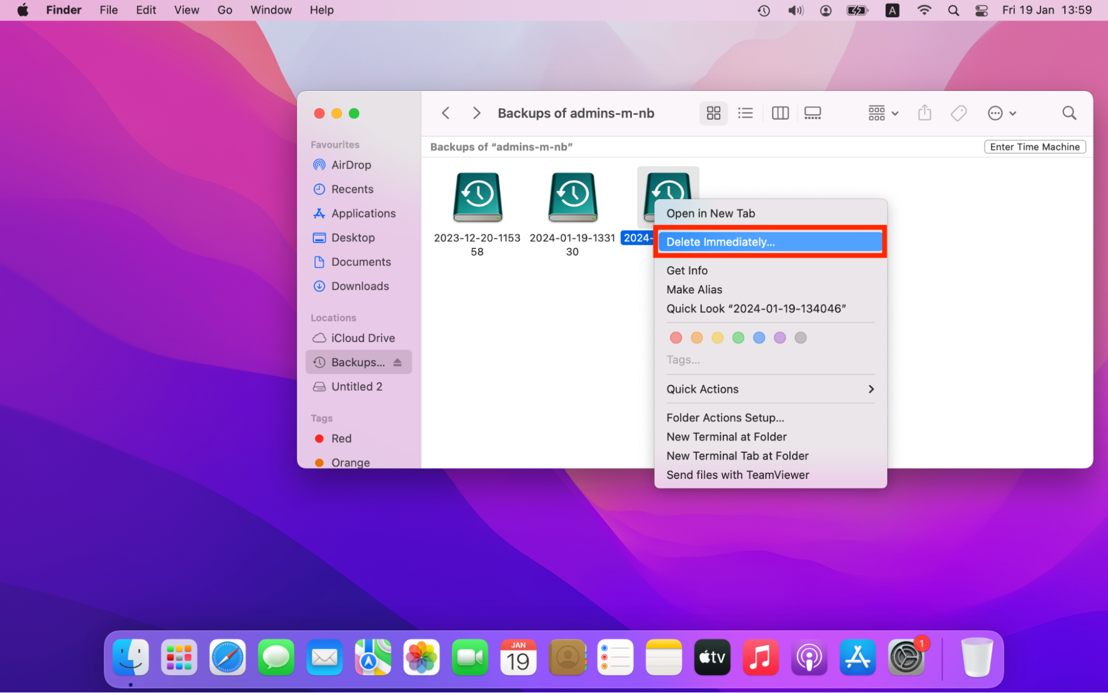Viewport: 1108px width, 693px height.
Task: Open App Store from the Dock
Action: pyautogui.click(x=857, y=658)
